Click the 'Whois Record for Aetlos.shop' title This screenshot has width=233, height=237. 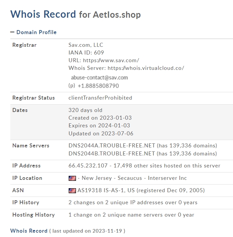coord(76,14)
